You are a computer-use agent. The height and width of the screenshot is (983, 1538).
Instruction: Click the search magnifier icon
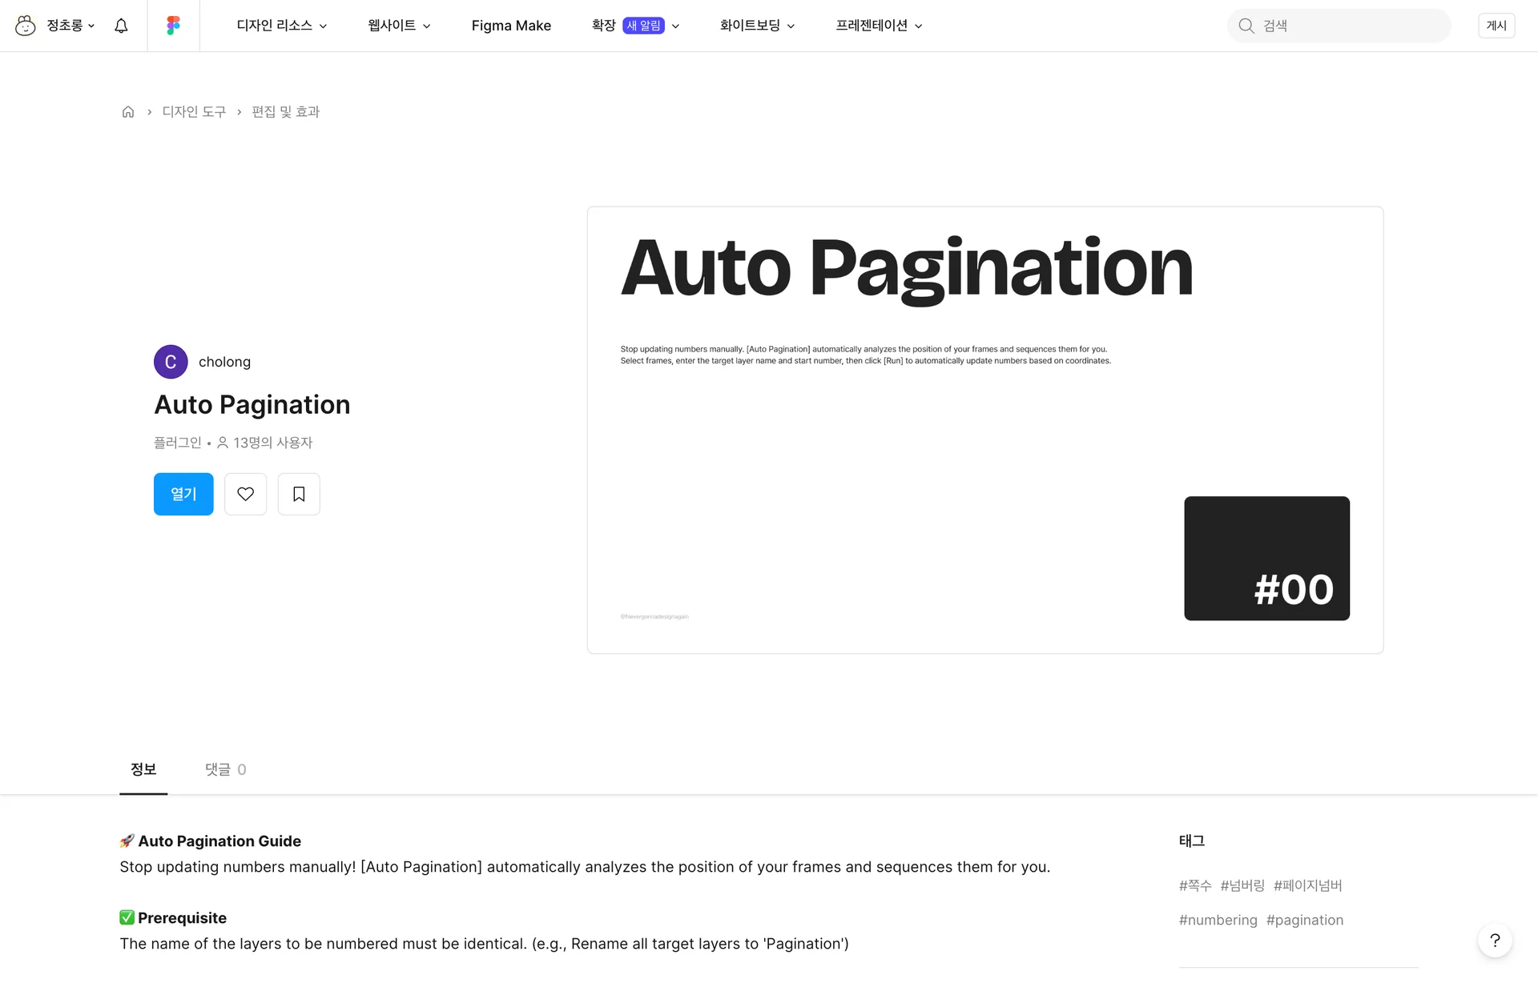(1246, 26)
